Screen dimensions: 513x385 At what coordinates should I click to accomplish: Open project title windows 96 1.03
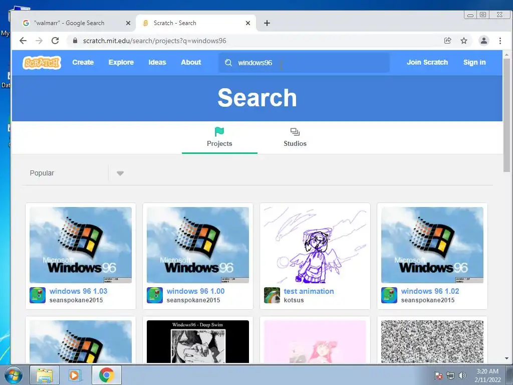click(78, 291)
